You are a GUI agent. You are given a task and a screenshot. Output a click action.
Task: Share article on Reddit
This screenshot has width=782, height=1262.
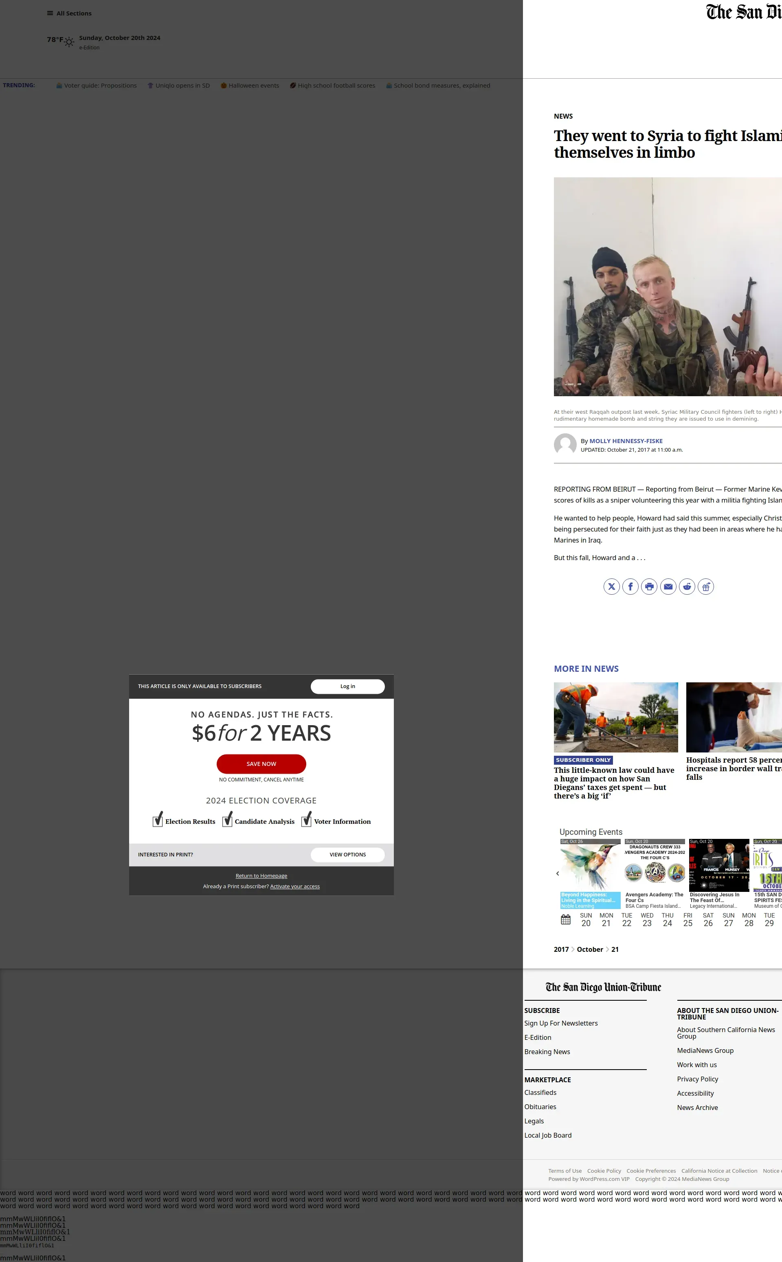[x=687, y=587]
